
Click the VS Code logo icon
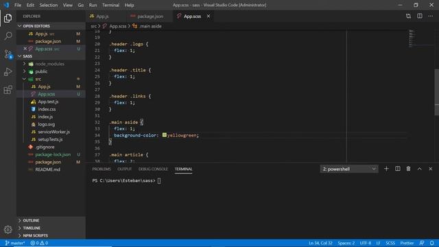[6, 5]
